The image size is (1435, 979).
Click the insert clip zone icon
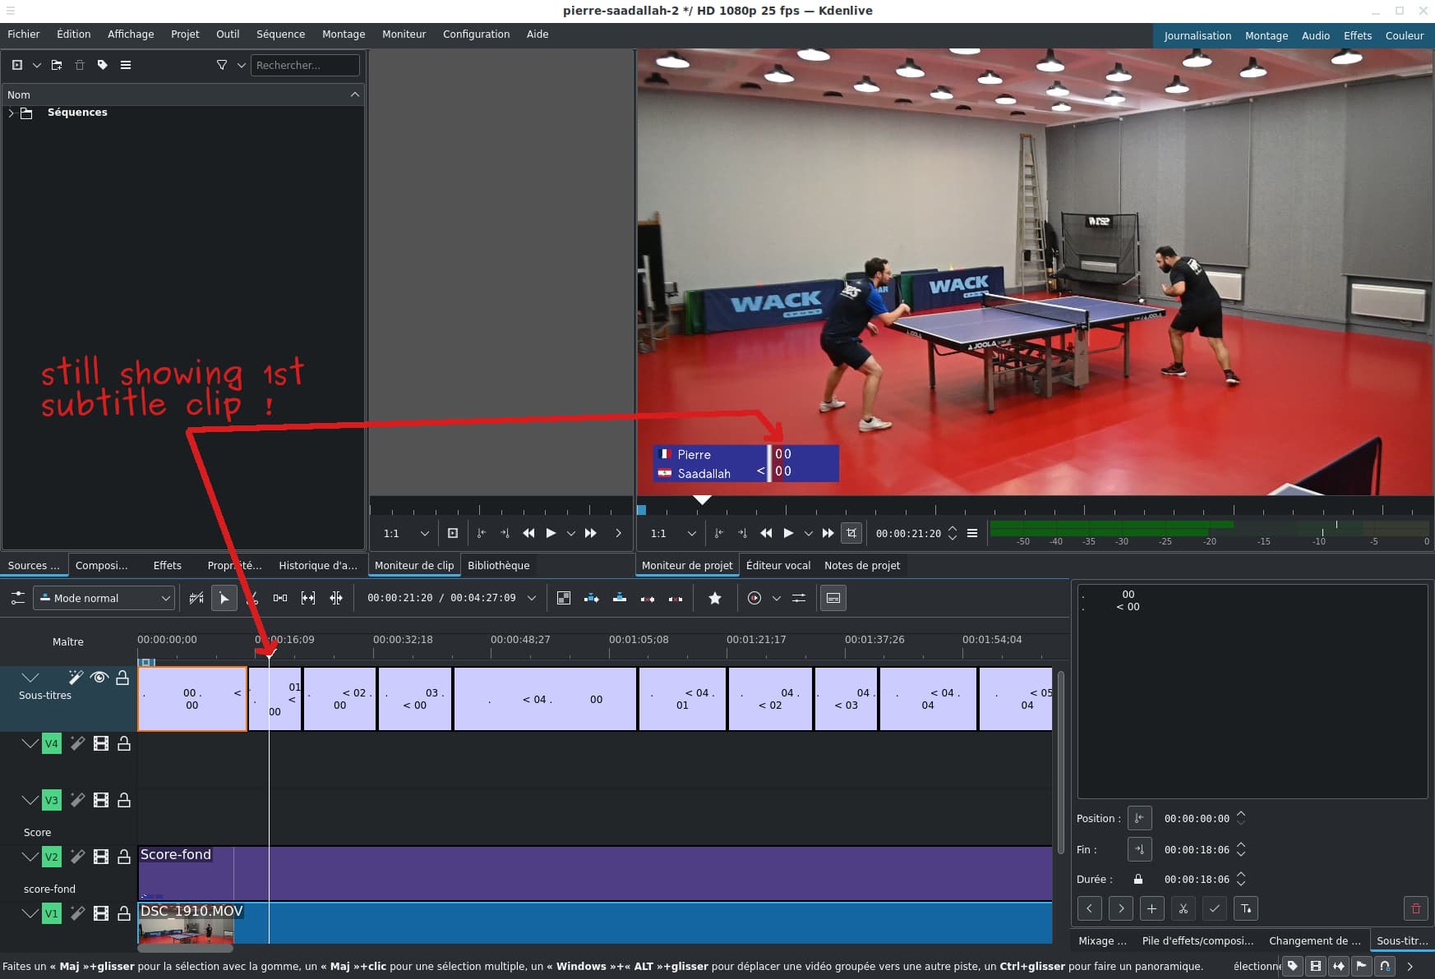tap(592, 598)
